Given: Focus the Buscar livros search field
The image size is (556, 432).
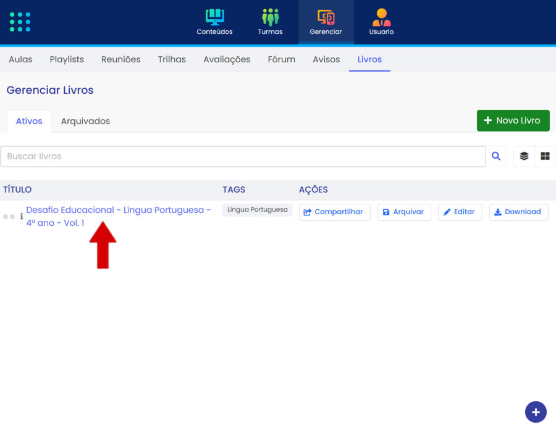Looking at the screenshot, I should pyautogui.click(x=243, y=157).
